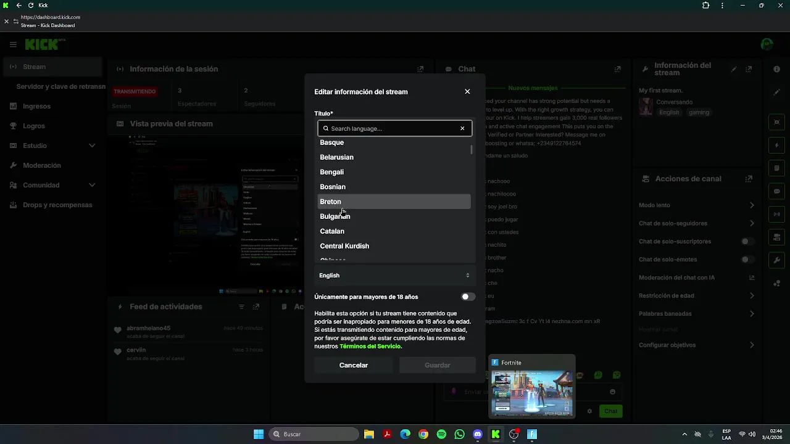Image resolution: width=790 pixels, height=444 pixels.
Task: Pop out the Feed de actividades panel
Action: [x=256, y=306]
